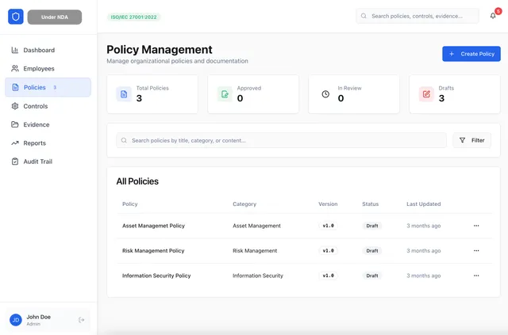Click Draft status of Asset Managemet Policy

pos(372,226)
